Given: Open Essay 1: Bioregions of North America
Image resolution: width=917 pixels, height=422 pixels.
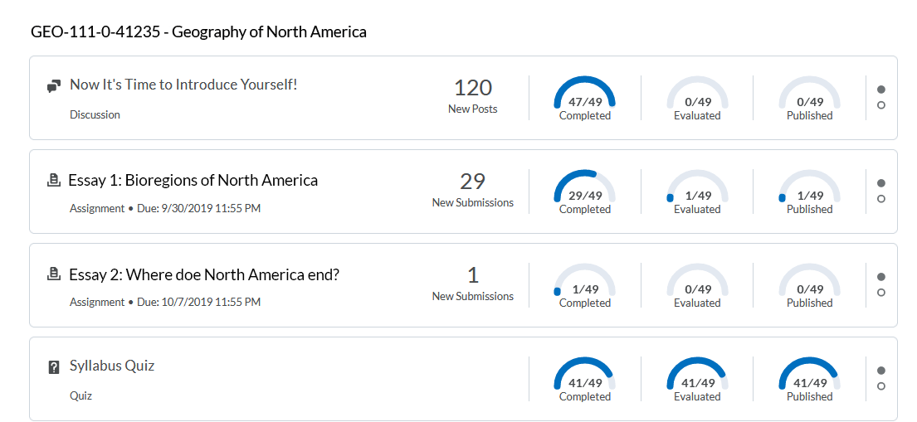Looking at the screenshot, I should (193, 180).
